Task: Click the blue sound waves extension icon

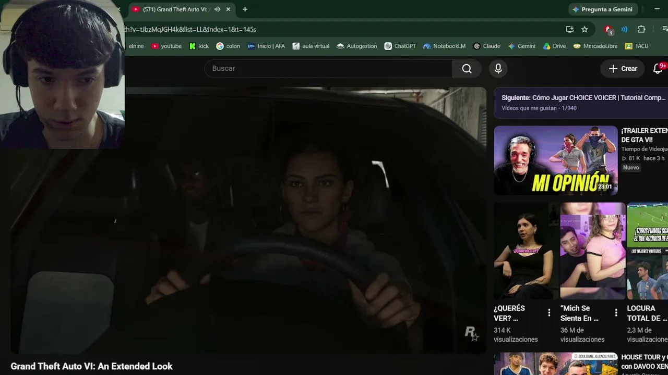Action: pyautogui.click(x=624, y=29)
